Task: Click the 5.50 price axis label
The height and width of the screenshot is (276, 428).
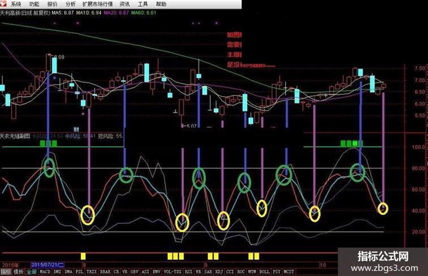Action: (x=420, y=116)
